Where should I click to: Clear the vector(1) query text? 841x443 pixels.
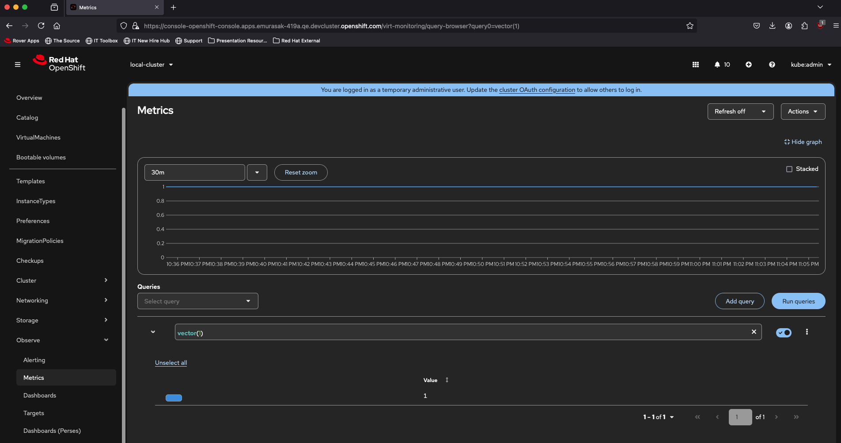click(754, 332)
